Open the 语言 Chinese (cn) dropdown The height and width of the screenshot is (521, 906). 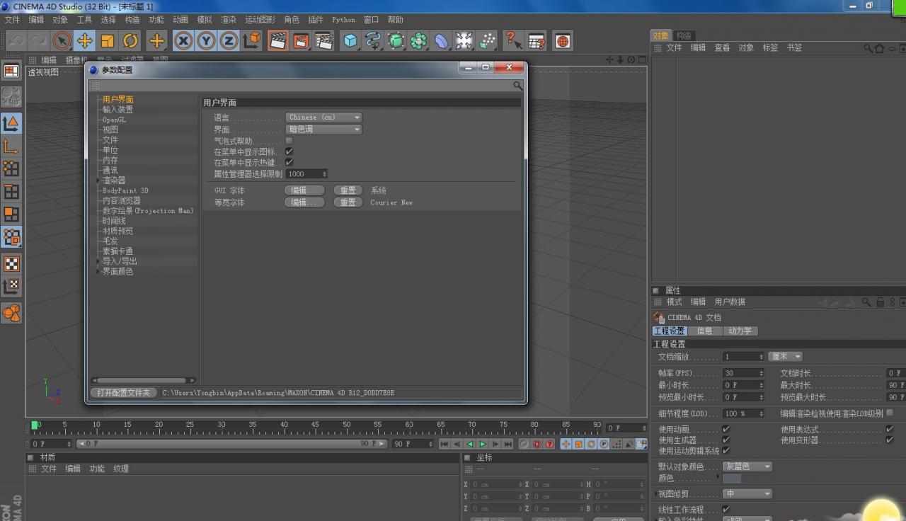(324, 118)
